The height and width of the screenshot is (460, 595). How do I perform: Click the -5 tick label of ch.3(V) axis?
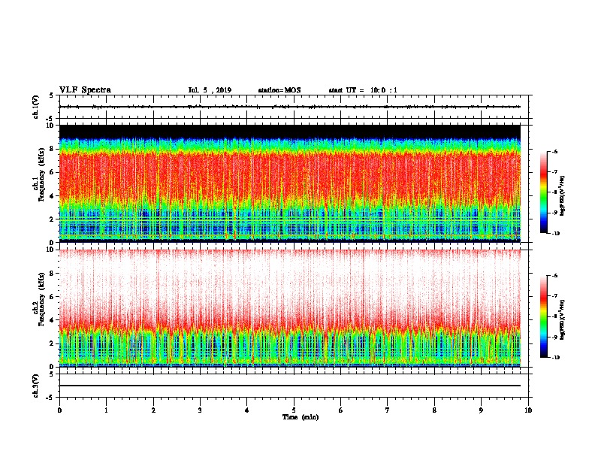click(51, 398)
